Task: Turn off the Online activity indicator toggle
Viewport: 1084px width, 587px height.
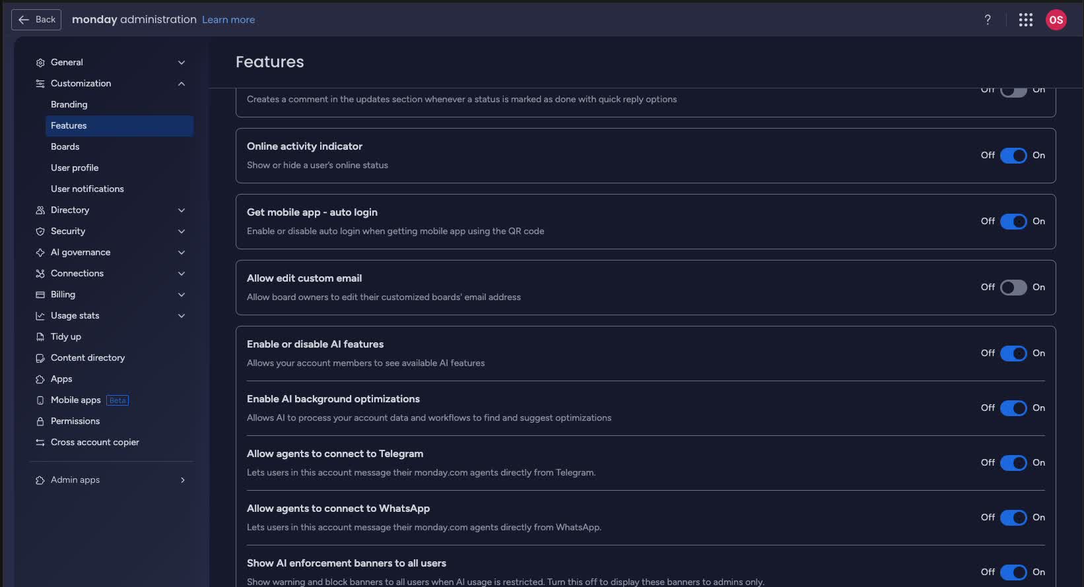Action: point(1013,156)
